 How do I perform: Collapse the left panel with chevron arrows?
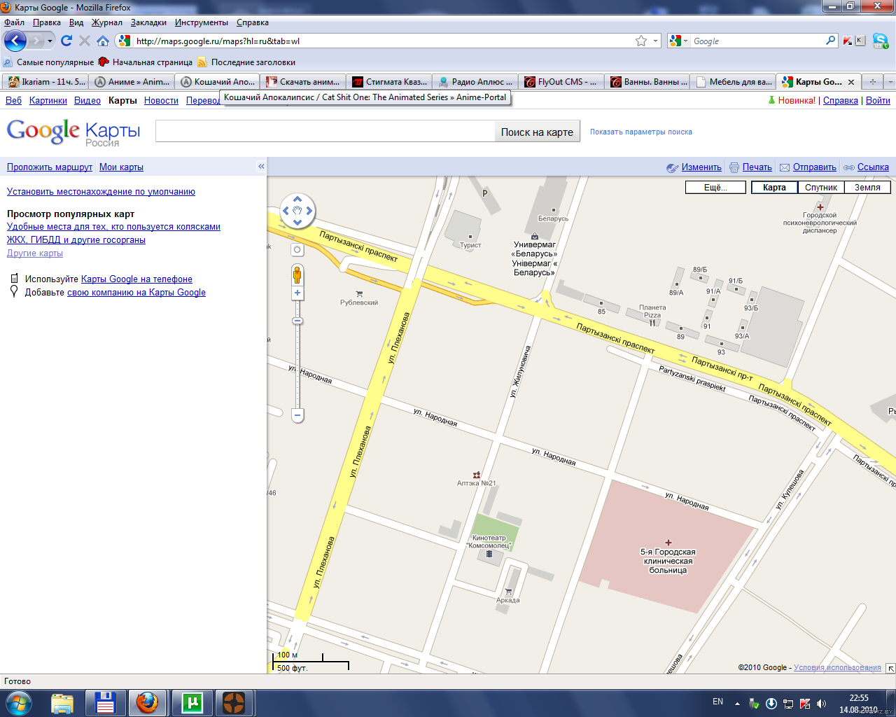[x=261, y=167]
